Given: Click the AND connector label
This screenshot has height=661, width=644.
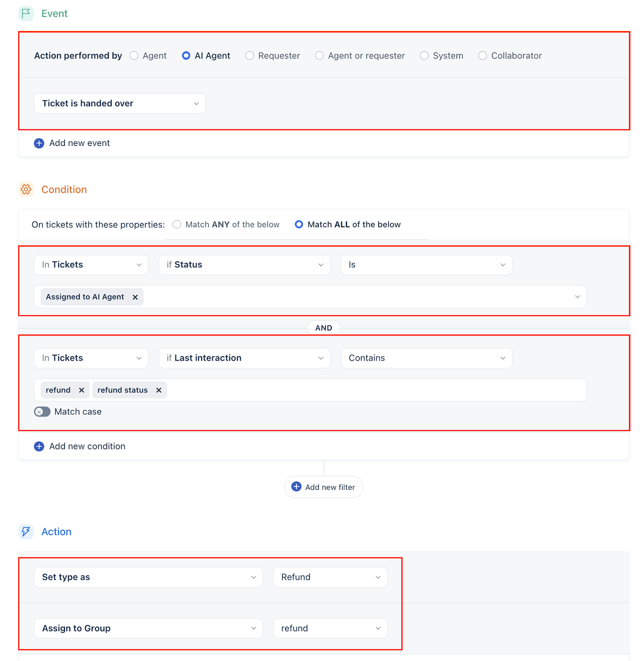Looking at the screenshot, I should point(324,328).
